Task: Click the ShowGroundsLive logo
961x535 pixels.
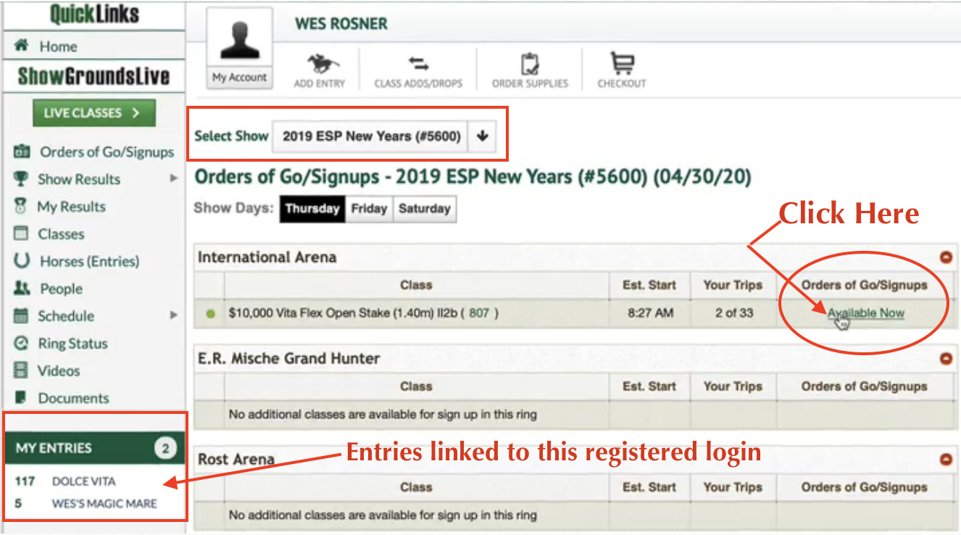Action: click(x=94, y=77)
